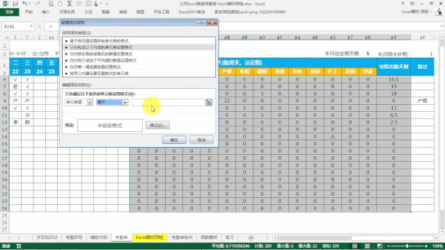445x250 pixels.
Task: Click the zoom out minus icon
Action: pos(389,246)
